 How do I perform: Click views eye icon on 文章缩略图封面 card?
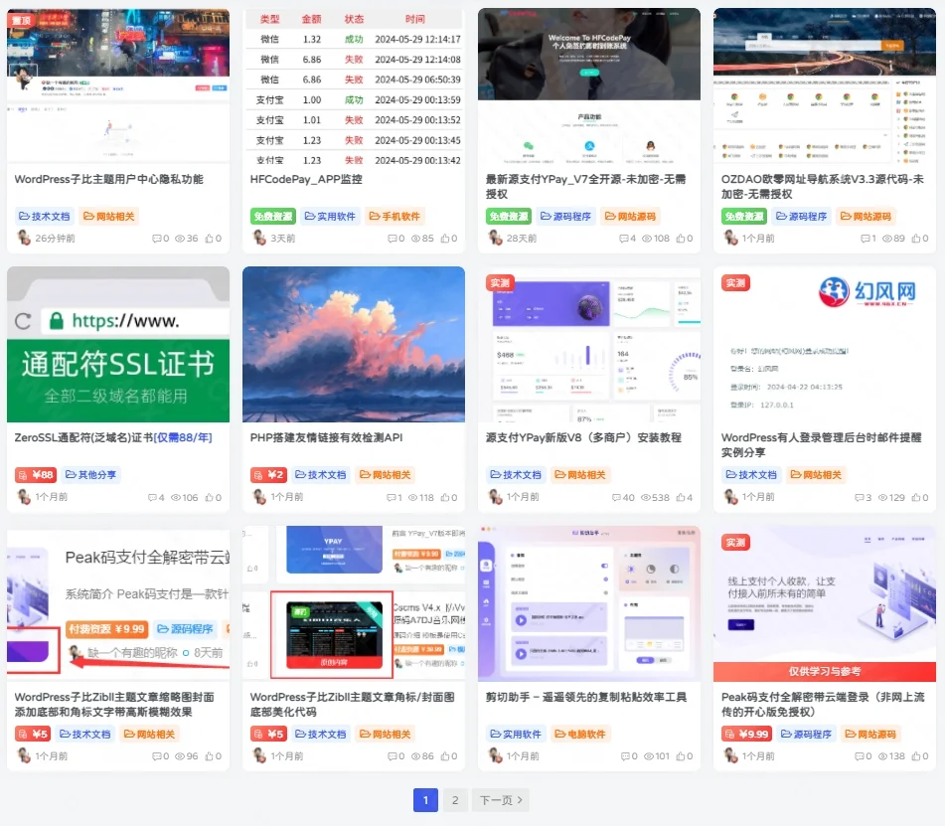(x=180, y=756)
